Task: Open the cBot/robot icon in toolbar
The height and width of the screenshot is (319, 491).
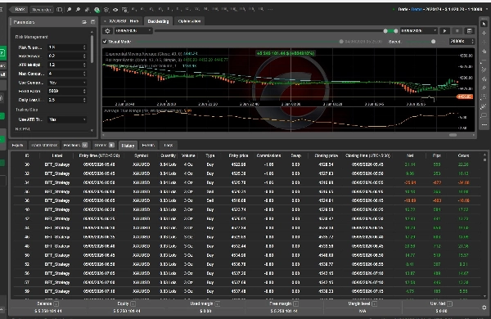Action: [x=106, y=10]
